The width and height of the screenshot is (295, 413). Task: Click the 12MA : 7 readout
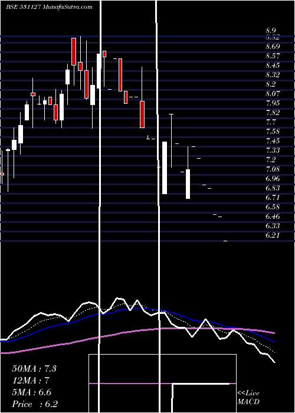click(x=31, y=381)
